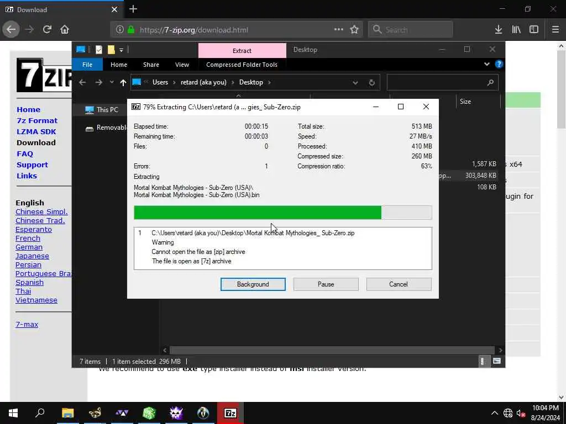Select German language link
This screenshot has height=424, width=566.
(29, 247)
